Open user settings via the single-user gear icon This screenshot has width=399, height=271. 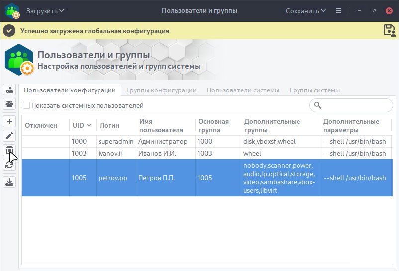point(9,90)
